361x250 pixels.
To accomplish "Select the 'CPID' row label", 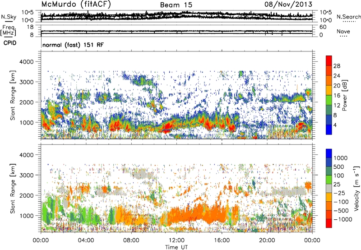I will tap(10, 43).
